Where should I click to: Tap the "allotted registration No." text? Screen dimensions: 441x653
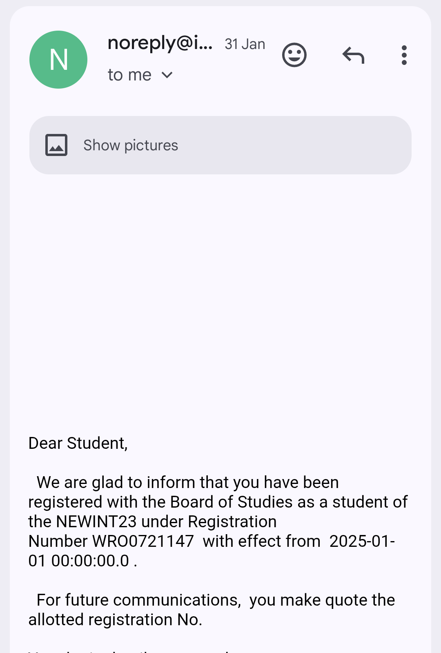coord(115,620)
